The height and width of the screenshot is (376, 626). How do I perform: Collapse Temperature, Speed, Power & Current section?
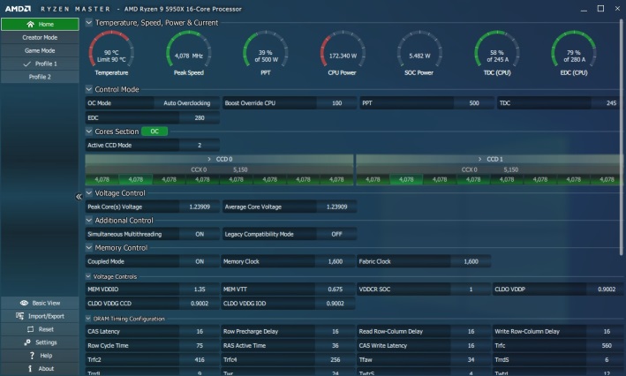88,22
